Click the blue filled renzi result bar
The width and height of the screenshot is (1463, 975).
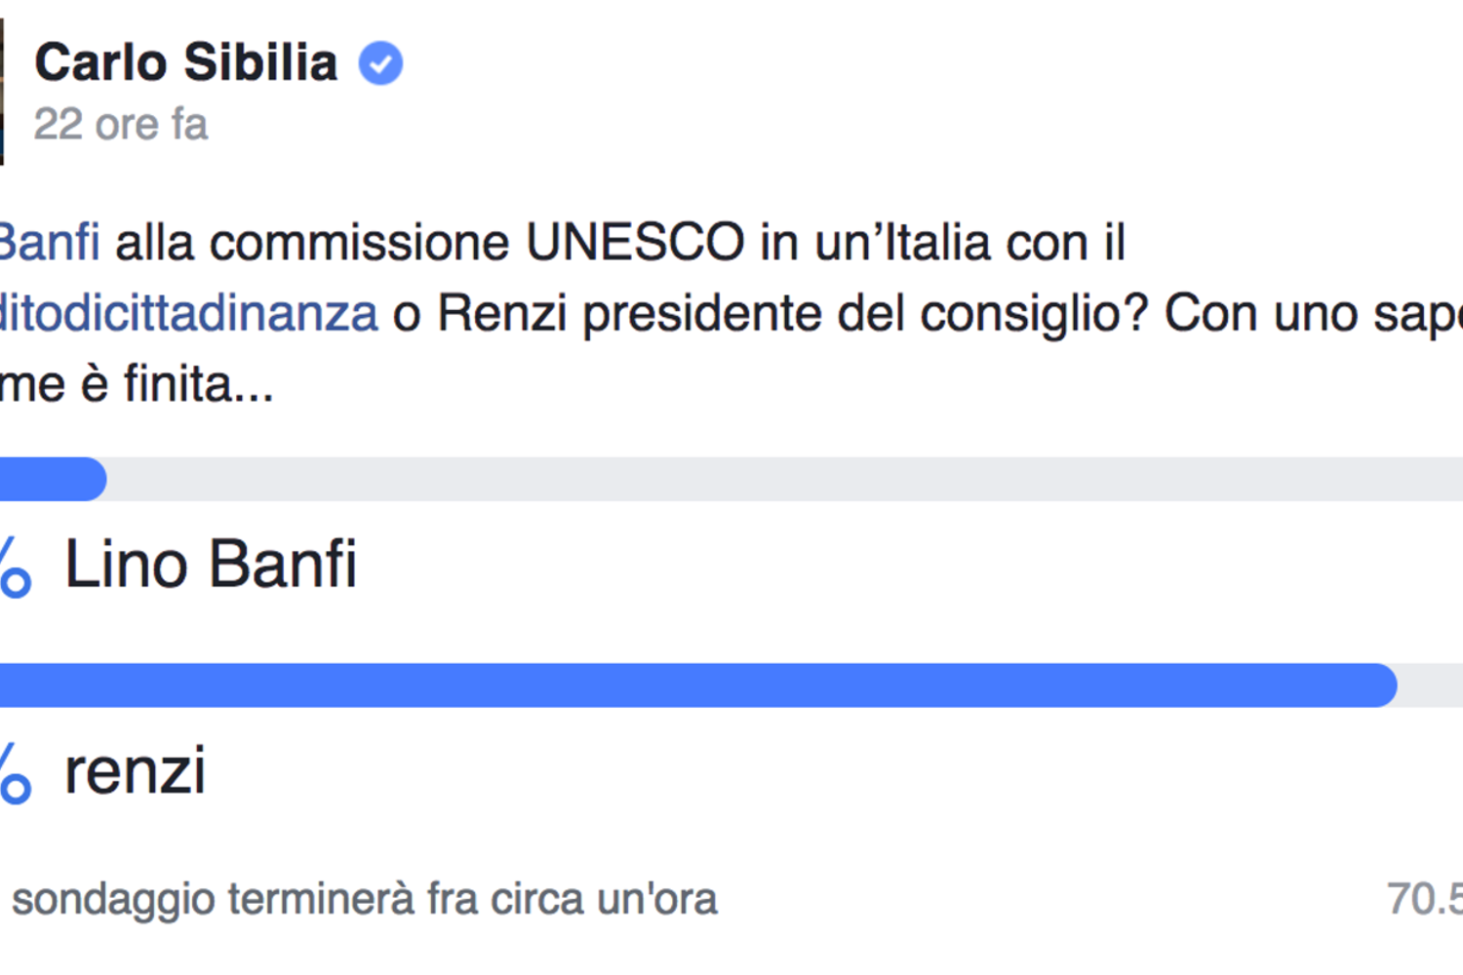[x=697, y=685]
